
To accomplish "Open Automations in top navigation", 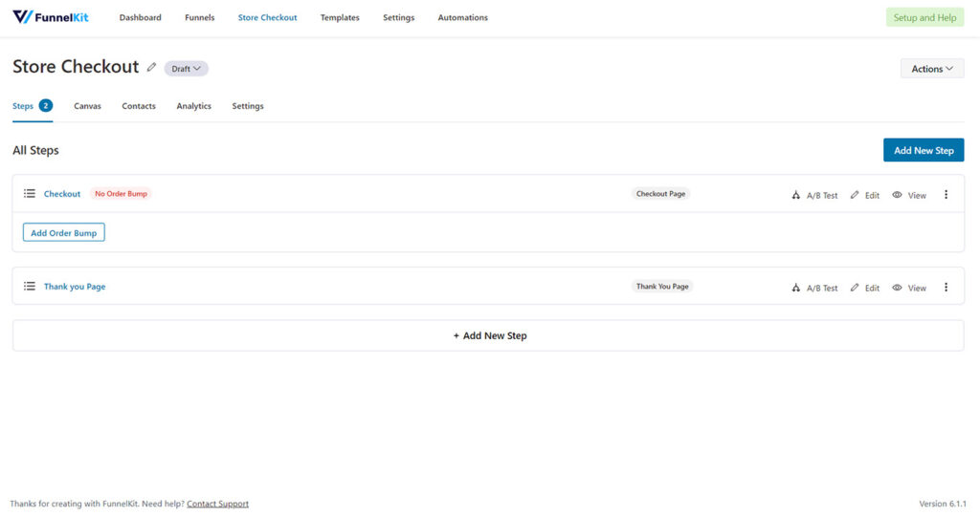I will [462, 17].
